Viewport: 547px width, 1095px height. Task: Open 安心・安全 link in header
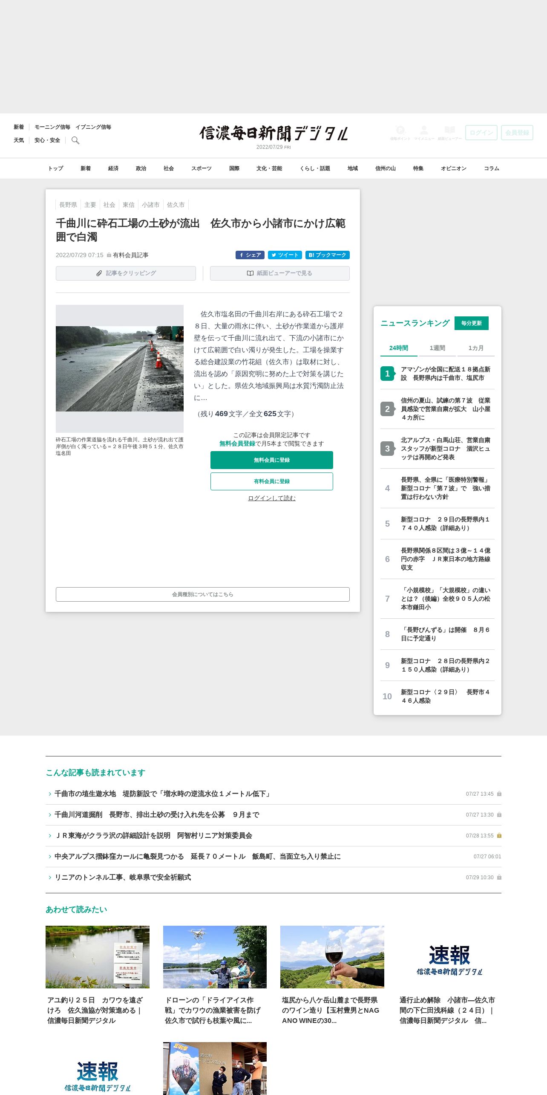tap(47, 140)
